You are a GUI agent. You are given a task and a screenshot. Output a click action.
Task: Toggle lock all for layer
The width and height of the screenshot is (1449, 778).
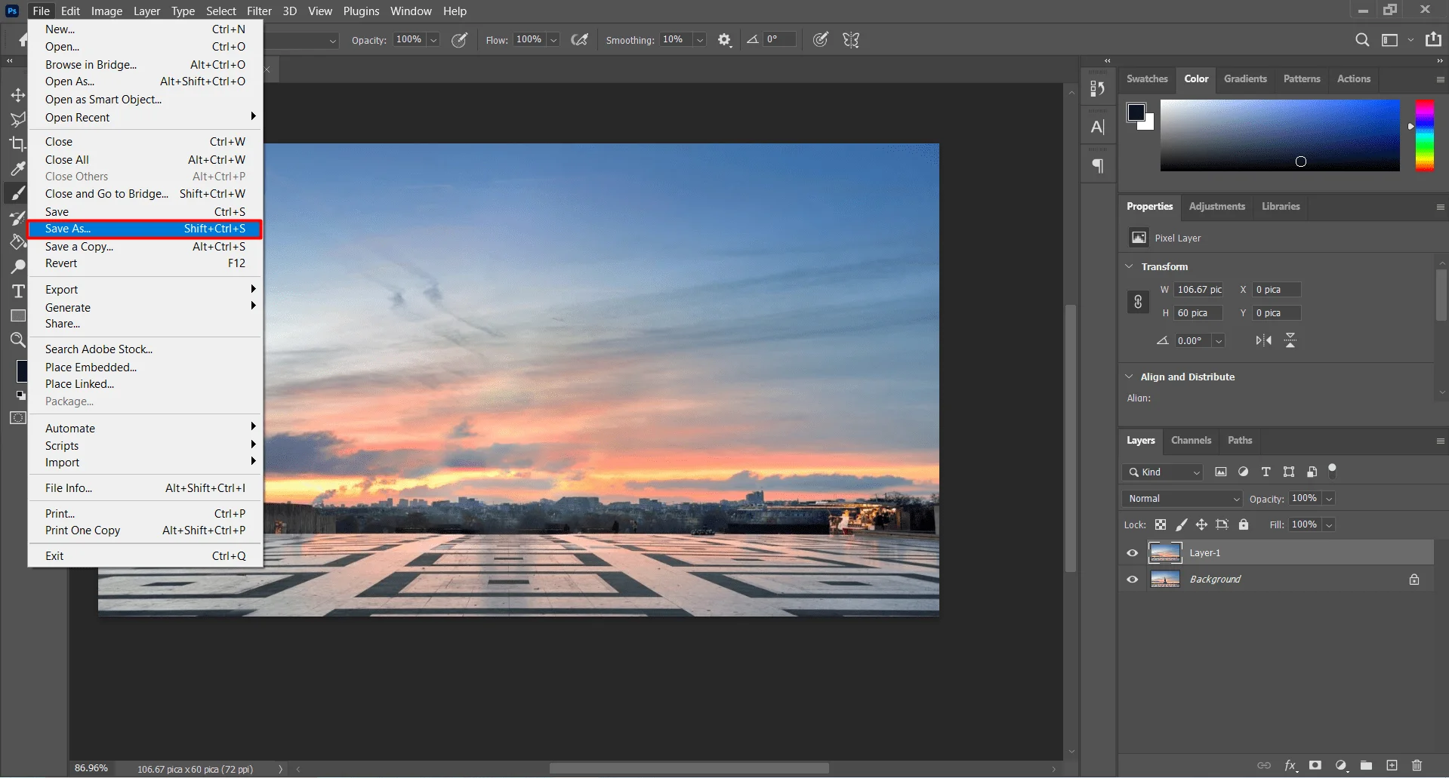(x=1244, y=524)
